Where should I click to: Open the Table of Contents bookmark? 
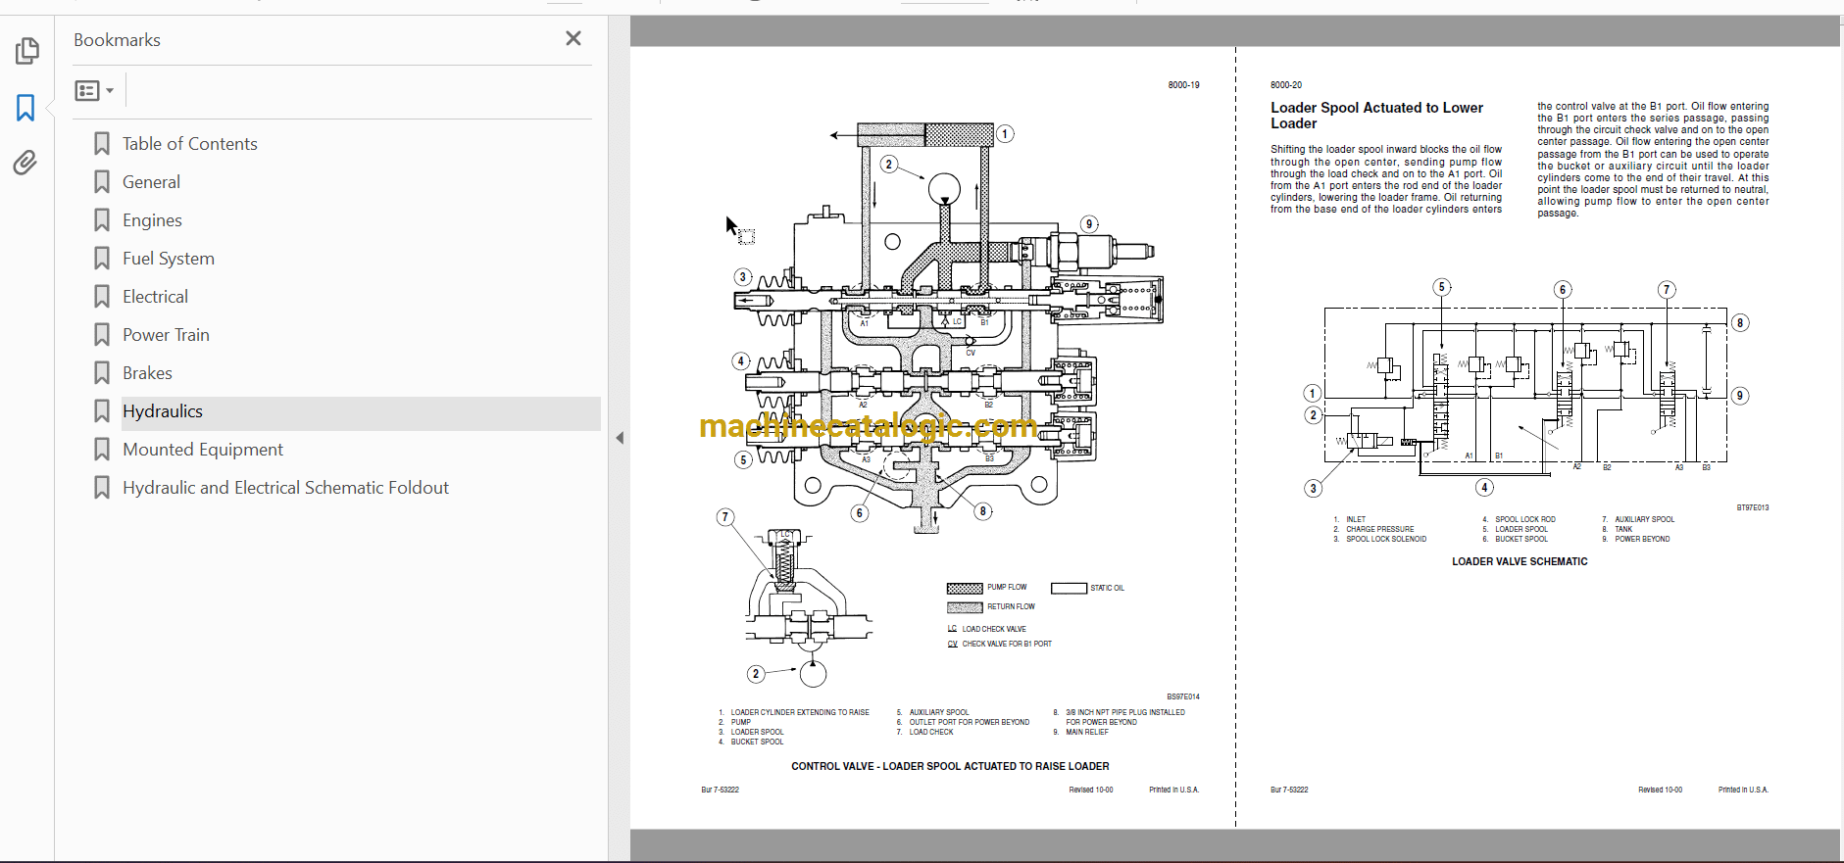pos(189,144)
